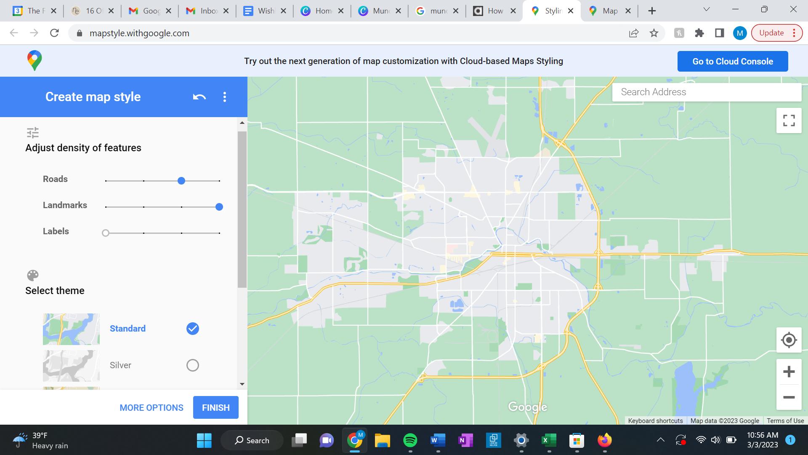This screenshot has height=455, width=808.
Task: Click the FINISH button
Action: pyautogui.click(x=215, y=407)
